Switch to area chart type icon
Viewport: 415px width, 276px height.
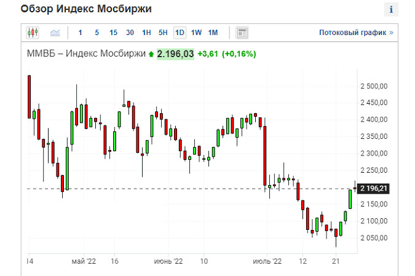55,33
